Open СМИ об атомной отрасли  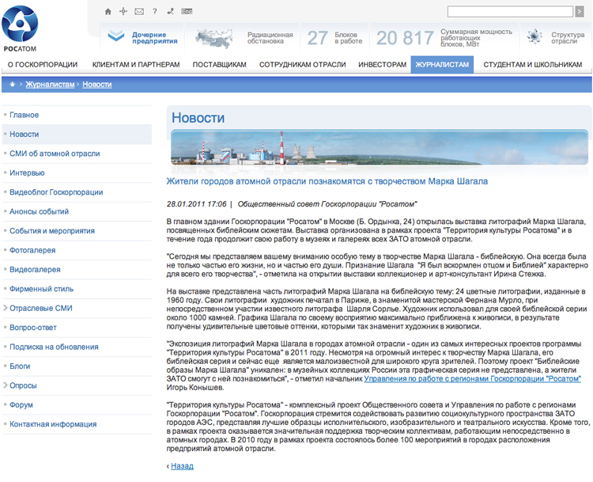(55, 154)
